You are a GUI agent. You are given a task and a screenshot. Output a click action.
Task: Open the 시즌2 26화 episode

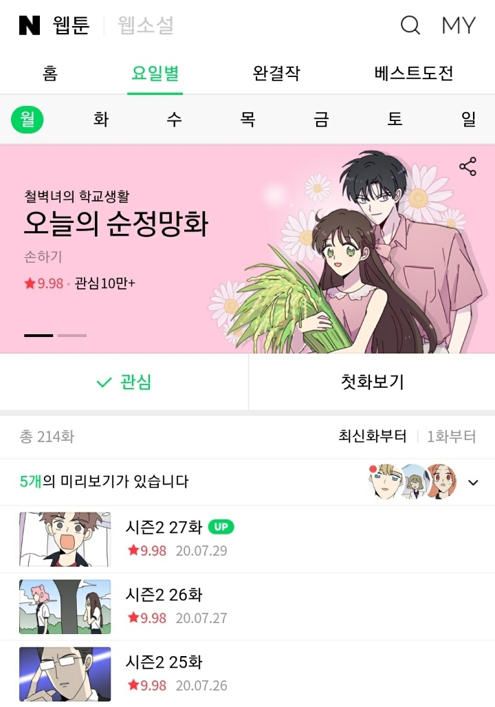click(247, 607)
